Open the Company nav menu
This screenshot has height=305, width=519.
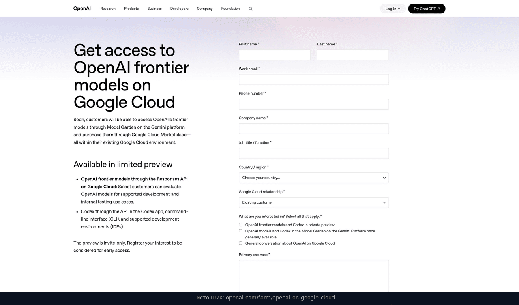[x=205, y=9]
